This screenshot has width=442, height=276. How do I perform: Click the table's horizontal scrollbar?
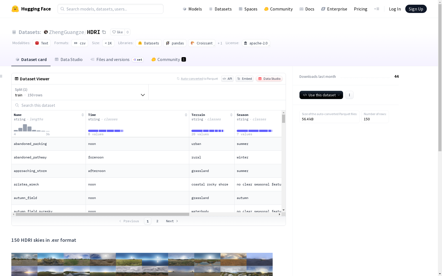102,214
